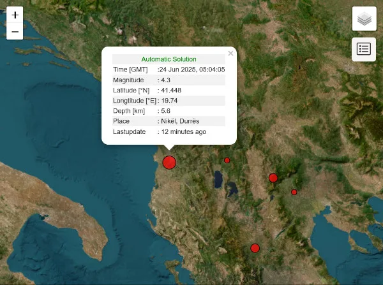Select the medium red marker above the small eastern marker
Viewport: 383px width, 285px height.
click(x=273, y=178)
